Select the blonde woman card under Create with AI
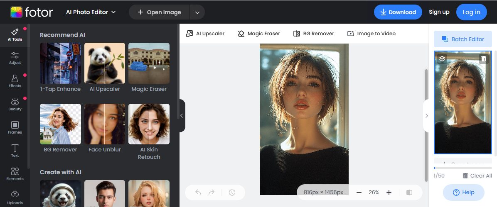The height and width of the screenshot is (207, 497). coord(149,193)
